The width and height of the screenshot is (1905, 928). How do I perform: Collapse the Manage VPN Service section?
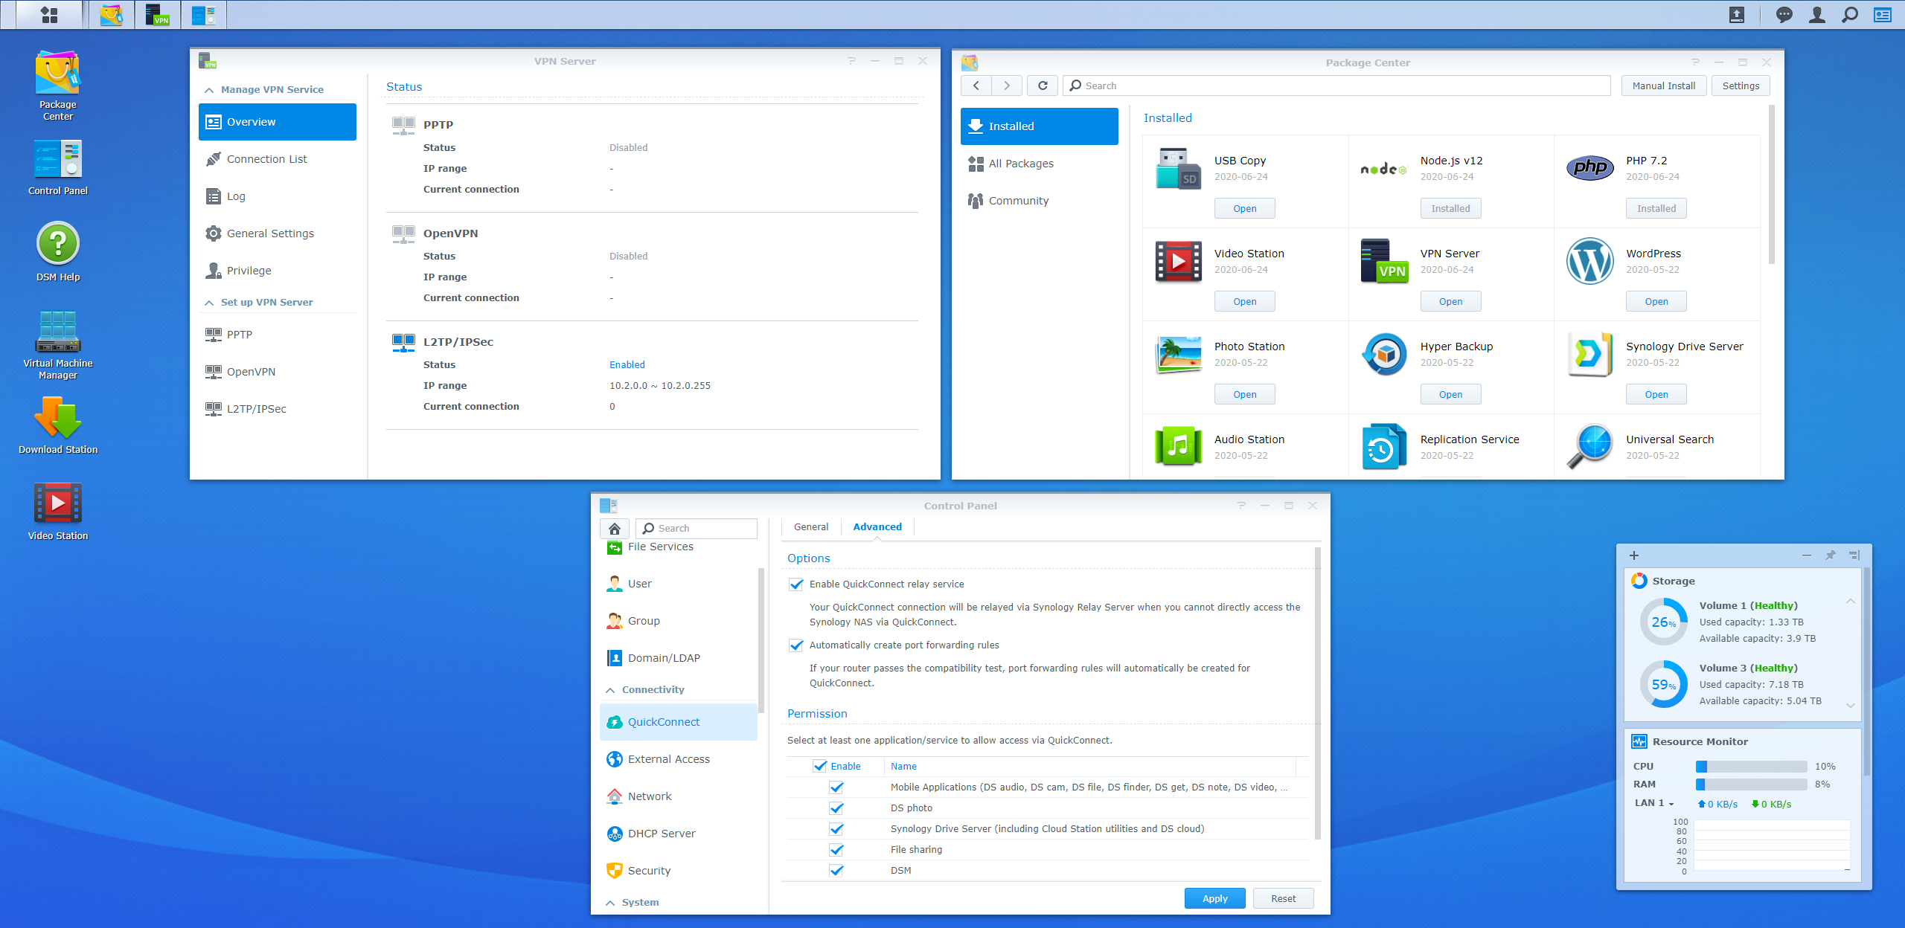209,90
